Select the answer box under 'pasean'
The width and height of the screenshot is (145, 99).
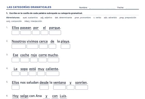pyautogui.click(x=26, y=33)
